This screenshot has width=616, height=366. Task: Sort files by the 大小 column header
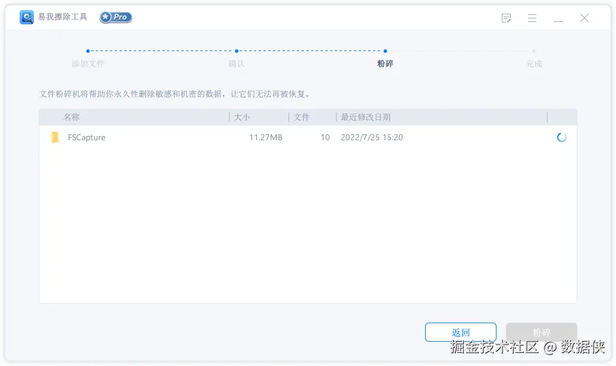[242, 117]
